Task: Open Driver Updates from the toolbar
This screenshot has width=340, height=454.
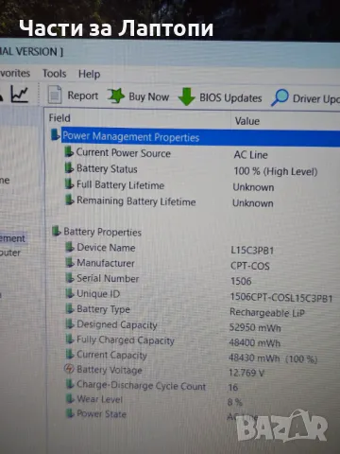Action: point(305,98)
